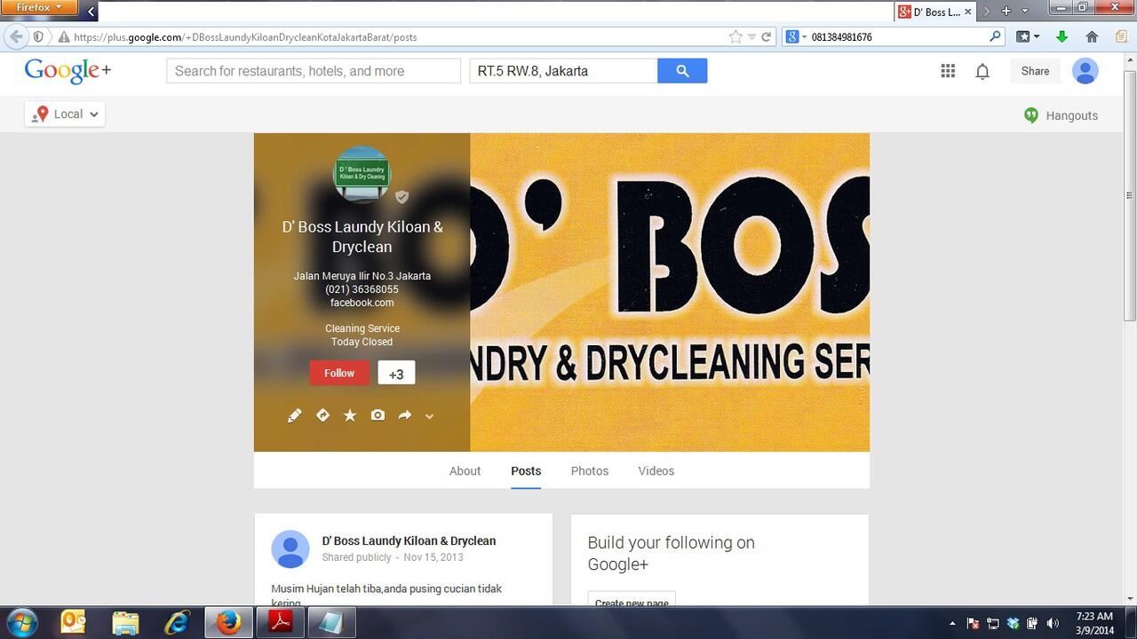This screenshot has height=639, width=1137.
Task: Open the list all tabs dropdown
Action: (1025, 11)
